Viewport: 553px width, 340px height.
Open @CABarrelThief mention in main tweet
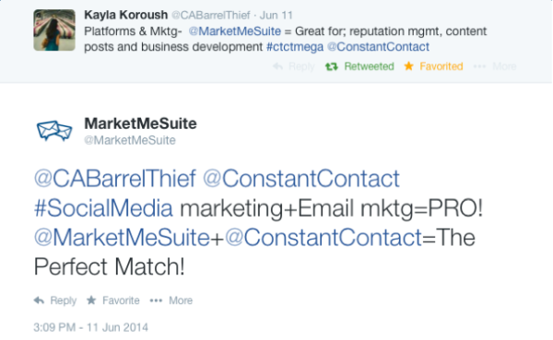click(x=115, y=178)
